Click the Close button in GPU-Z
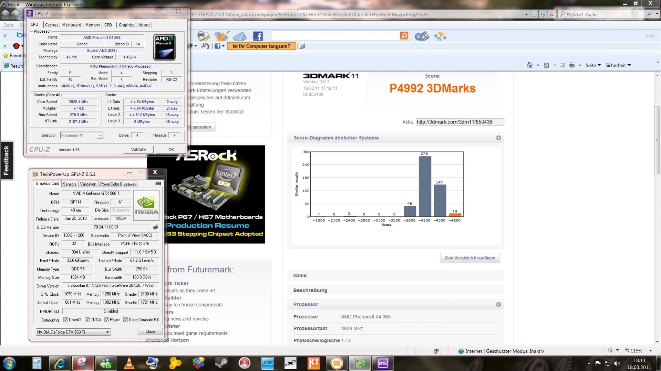This screenshot has width=661, height=371. 150,331
